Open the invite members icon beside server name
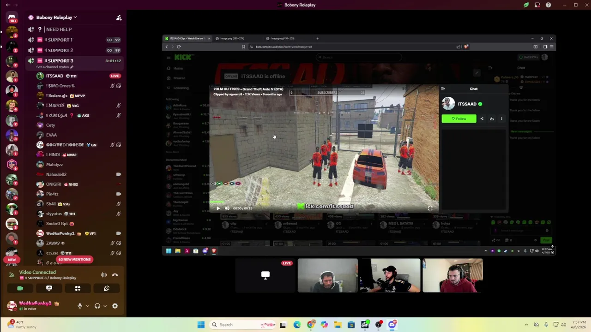Image resolution: width=591 pixels, height=332 pixels. tap(119, 18)
